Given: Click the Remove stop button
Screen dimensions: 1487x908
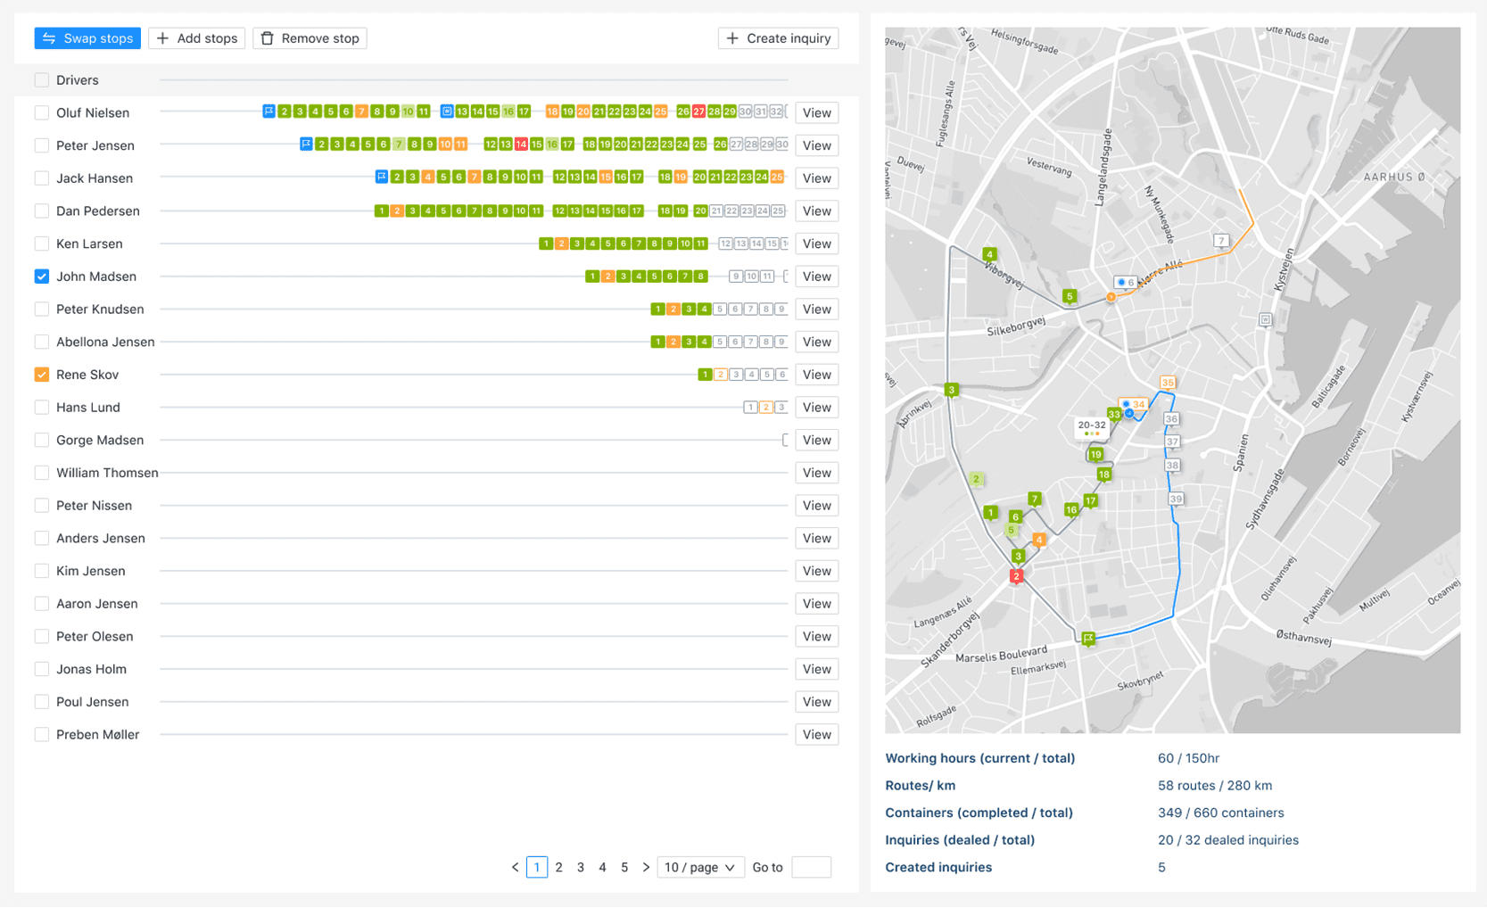Looking at the screenshot, I should tap(310, 38).
